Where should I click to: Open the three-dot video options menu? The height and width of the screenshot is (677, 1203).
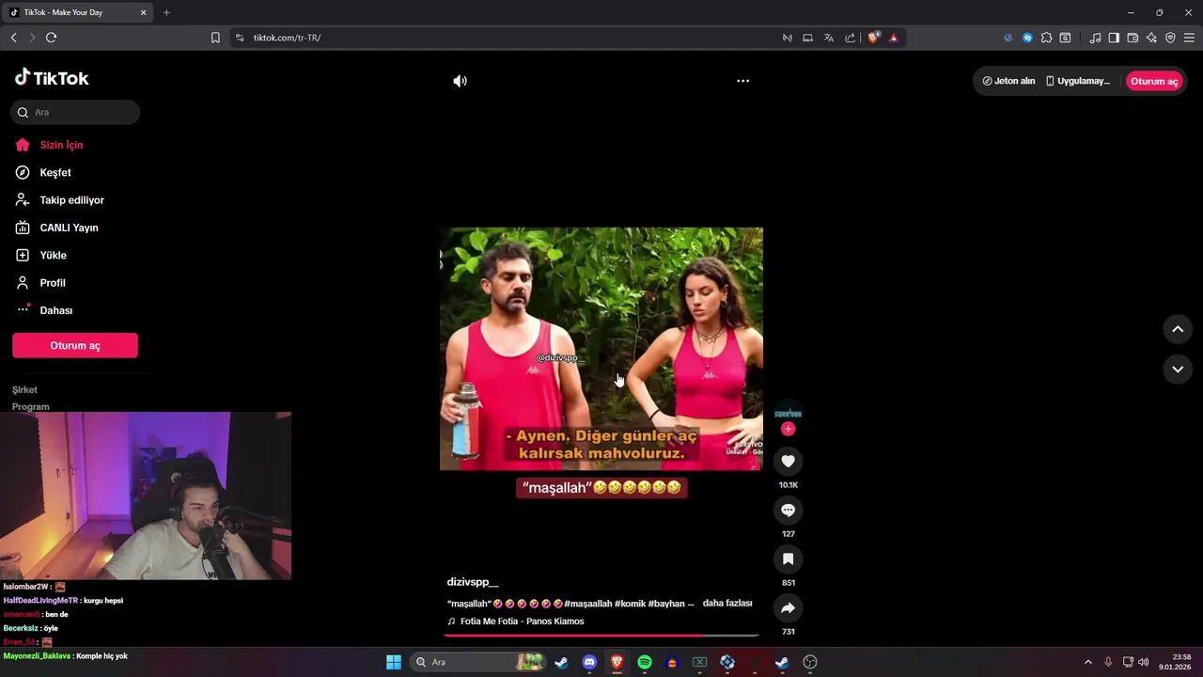[742, 81]
